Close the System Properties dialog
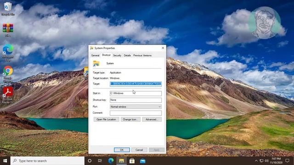 (163, 48)
